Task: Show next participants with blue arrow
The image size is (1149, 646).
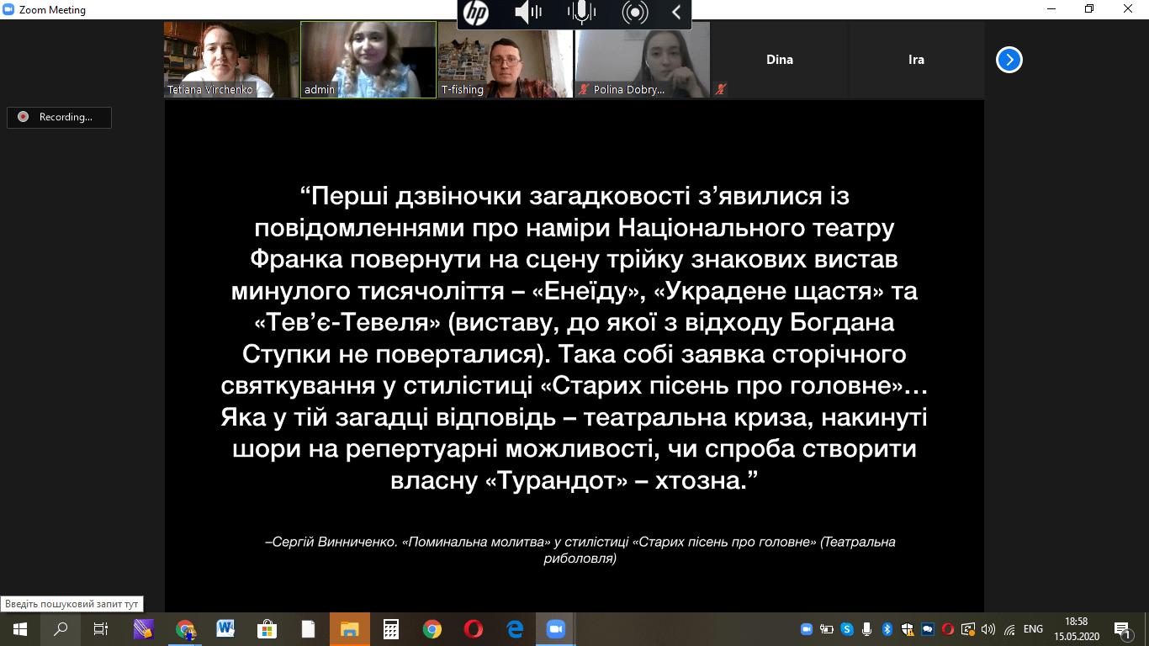Action: pyautogui.click(x=1009, y=60)
